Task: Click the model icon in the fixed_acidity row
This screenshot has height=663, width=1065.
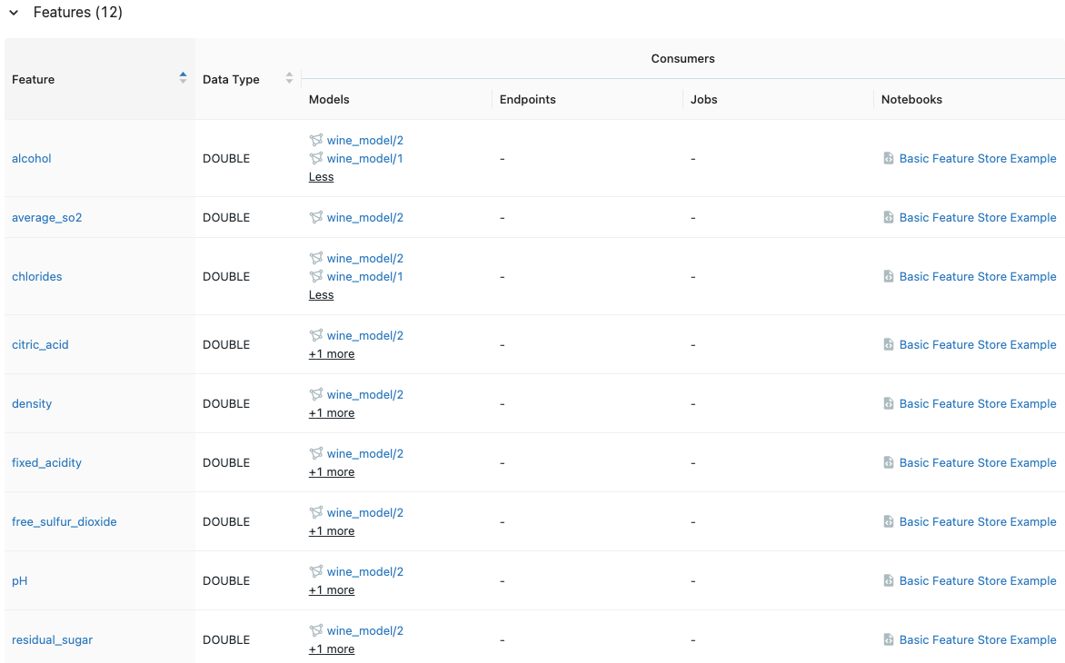Action: click(316, 453)
